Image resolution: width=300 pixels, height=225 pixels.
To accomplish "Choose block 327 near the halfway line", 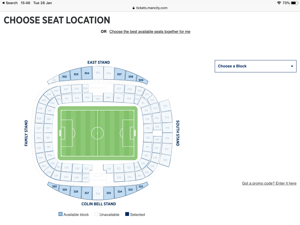I will tap(87, 193).
